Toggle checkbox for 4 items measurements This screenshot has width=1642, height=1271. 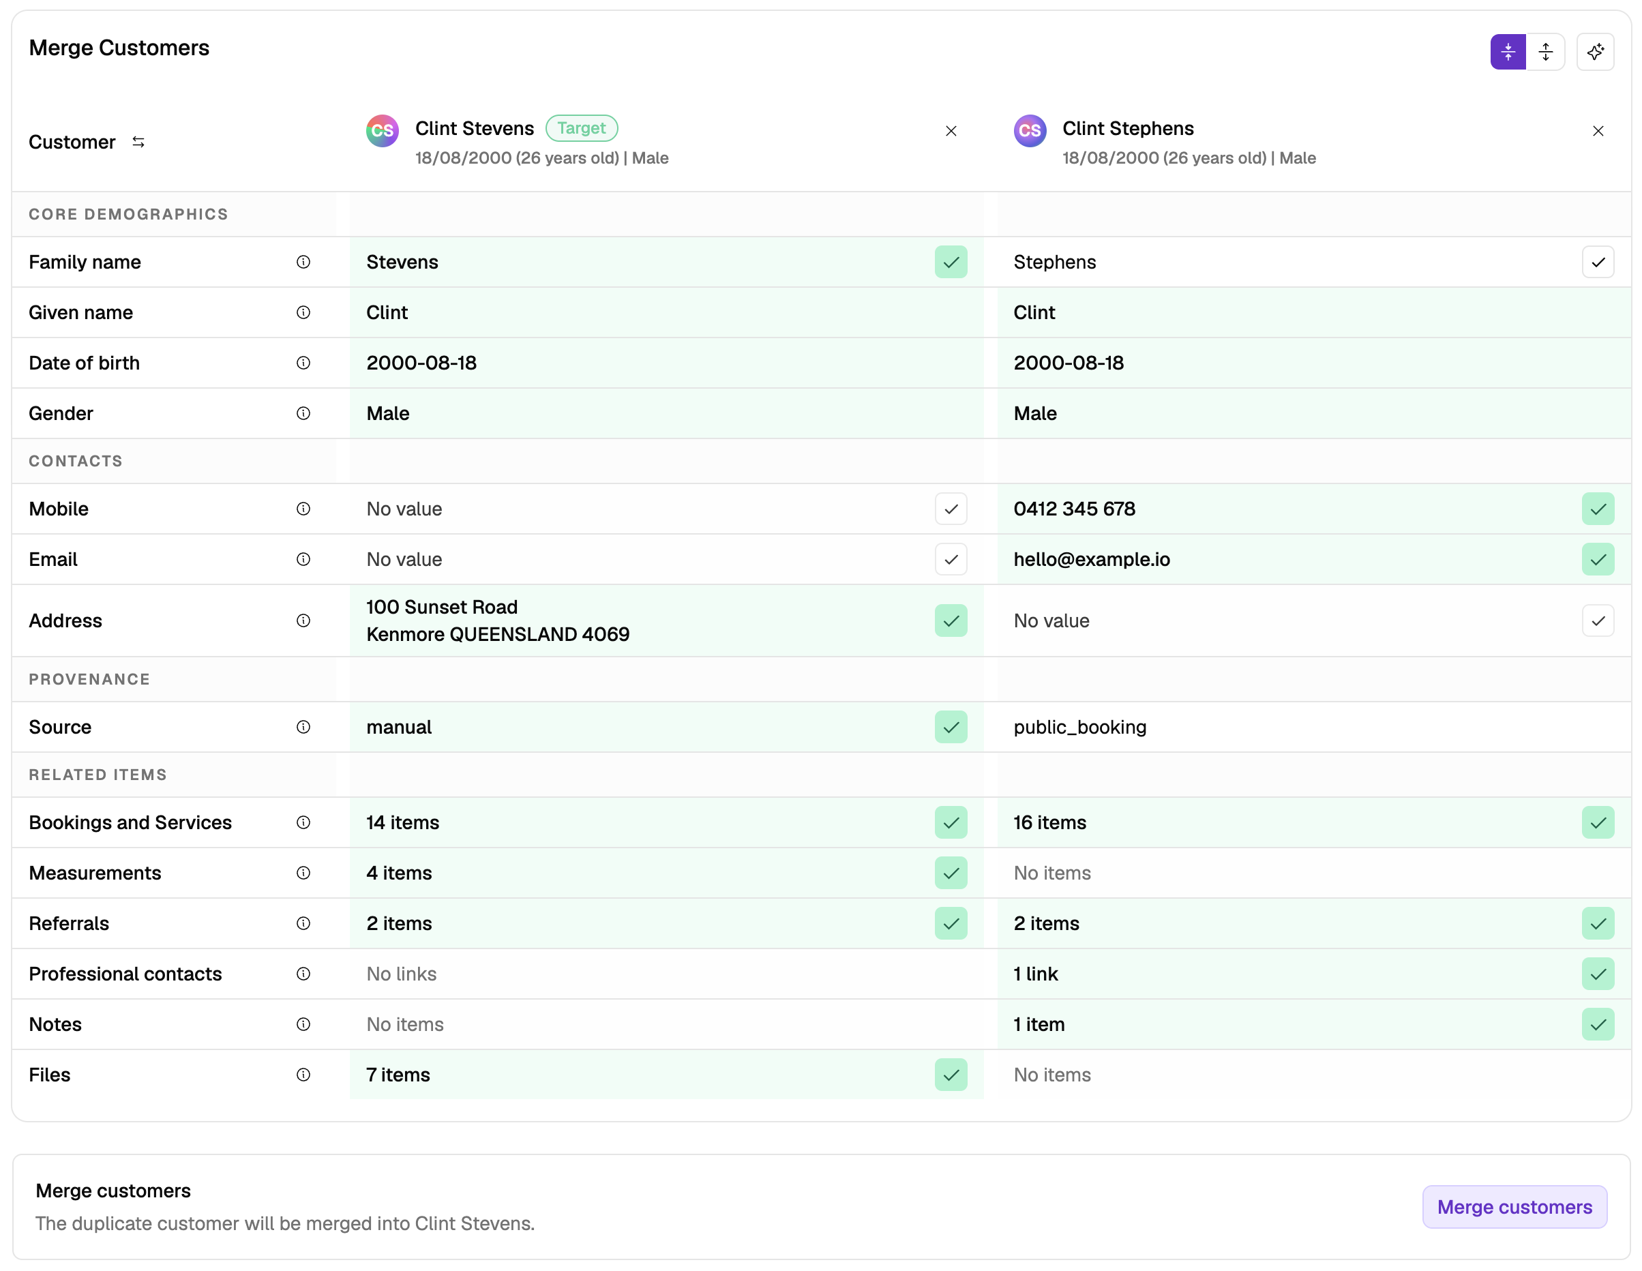[951, 873]
